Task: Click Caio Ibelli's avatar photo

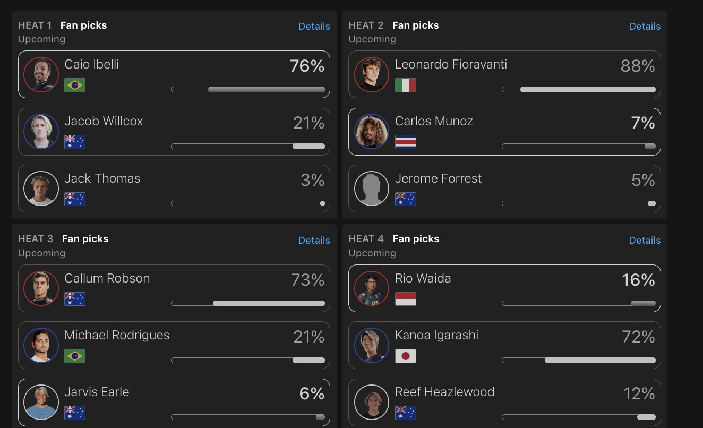Action: tap(41, 74)
